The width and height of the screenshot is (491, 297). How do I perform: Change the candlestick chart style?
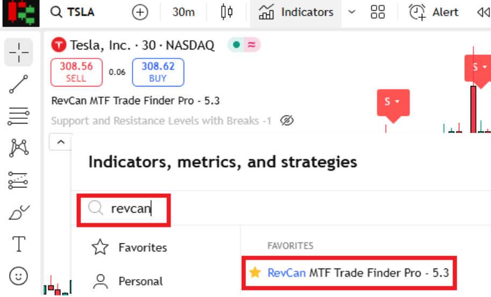(227, 12)
